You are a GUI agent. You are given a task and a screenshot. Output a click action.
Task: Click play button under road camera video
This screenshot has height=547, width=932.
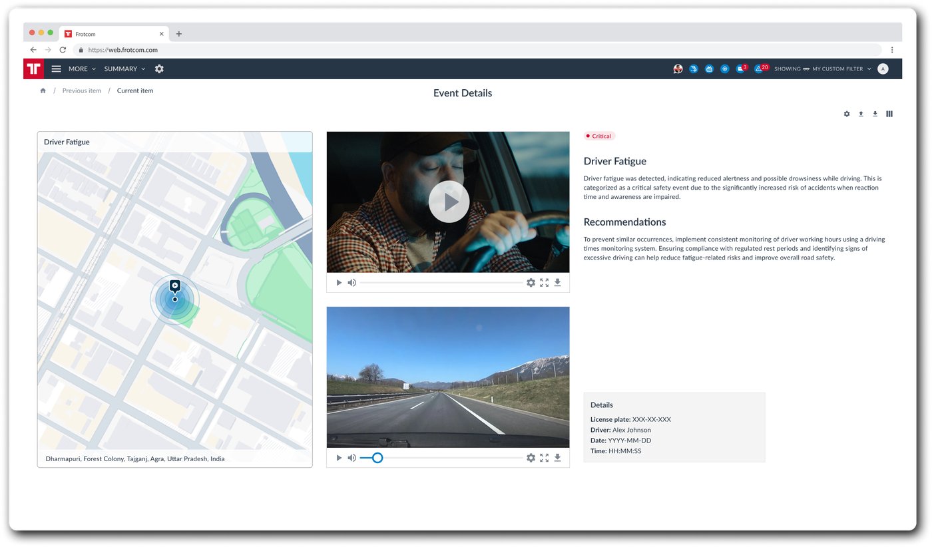pyautogui.click(x=339, y=458)
